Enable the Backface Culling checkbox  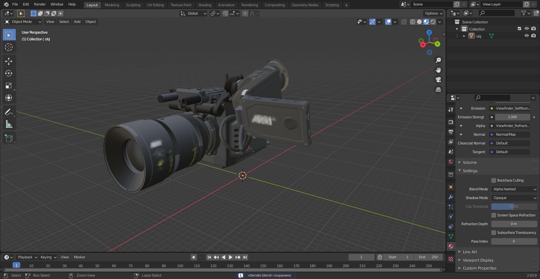pos(494,180)
